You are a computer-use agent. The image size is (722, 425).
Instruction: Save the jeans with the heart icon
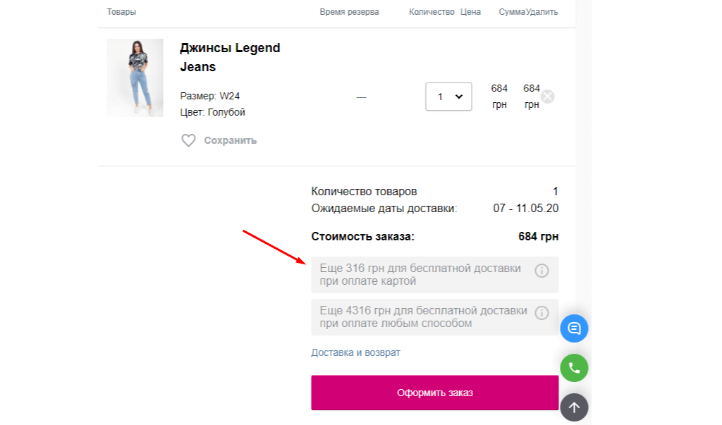(x=188, y=140)
